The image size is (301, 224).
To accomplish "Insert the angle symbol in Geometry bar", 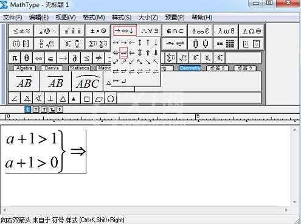I will (x=15, y=99).
